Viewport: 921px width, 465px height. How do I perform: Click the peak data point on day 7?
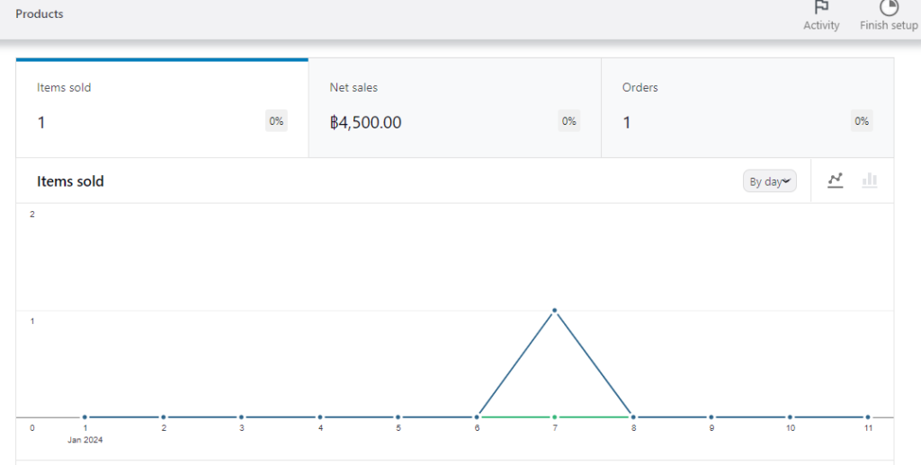point(555,311)
